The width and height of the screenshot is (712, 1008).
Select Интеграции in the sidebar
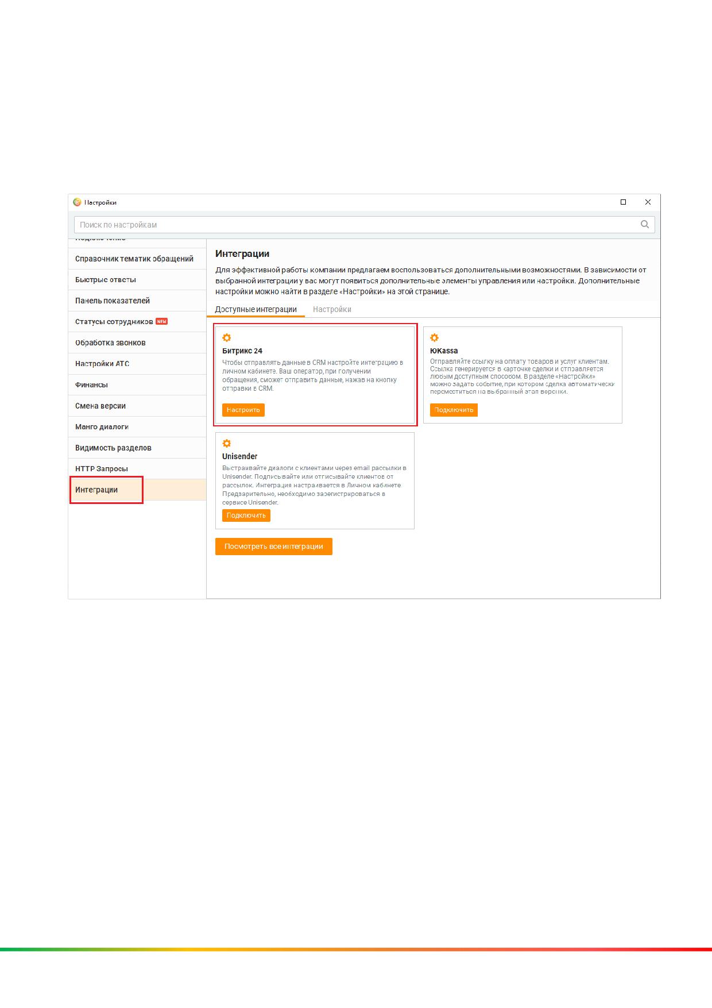137,490
